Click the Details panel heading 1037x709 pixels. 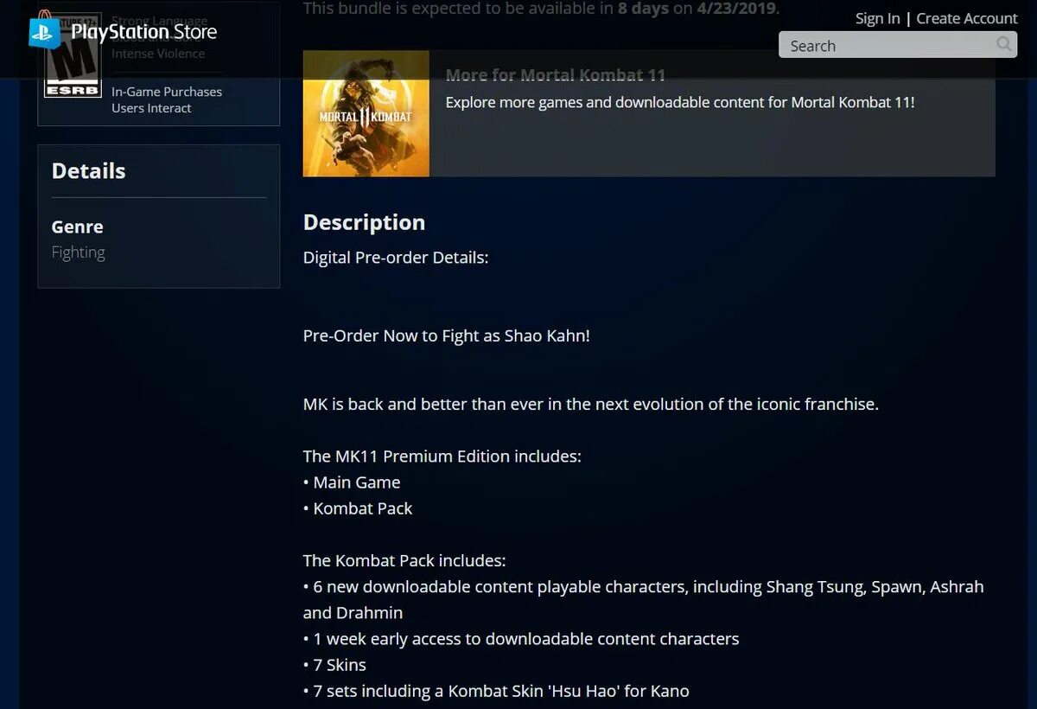pyautogui.click(x=89, y=170)
